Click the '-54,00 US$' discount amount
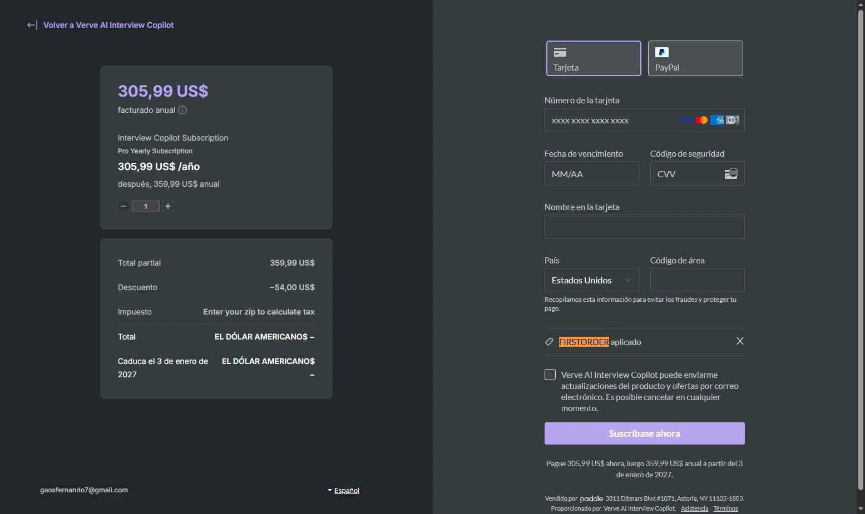The width and height of the screenshot is (865, 514). click(x=292, y=287)
